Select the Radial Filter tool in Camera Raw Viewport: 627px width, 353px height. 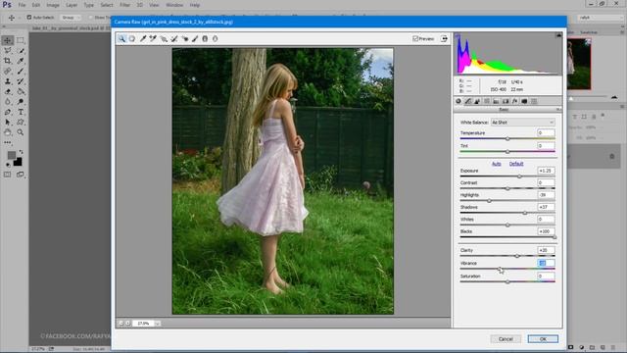(216, 39)
